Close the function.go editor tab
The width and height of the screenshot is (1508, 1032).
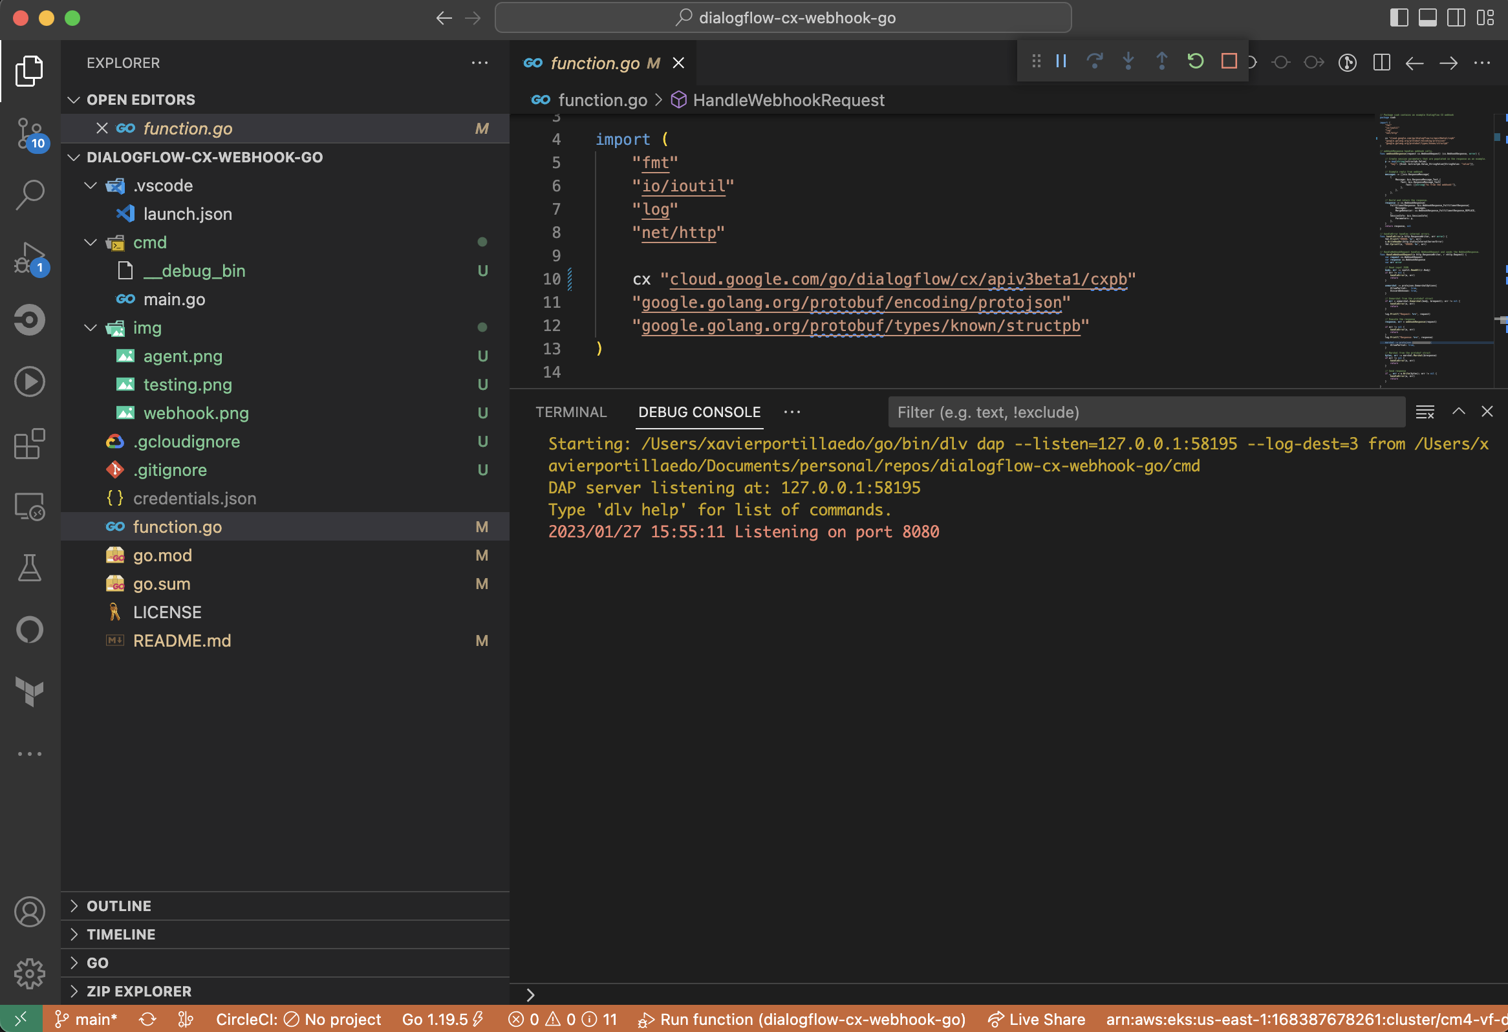coord(678,63)
